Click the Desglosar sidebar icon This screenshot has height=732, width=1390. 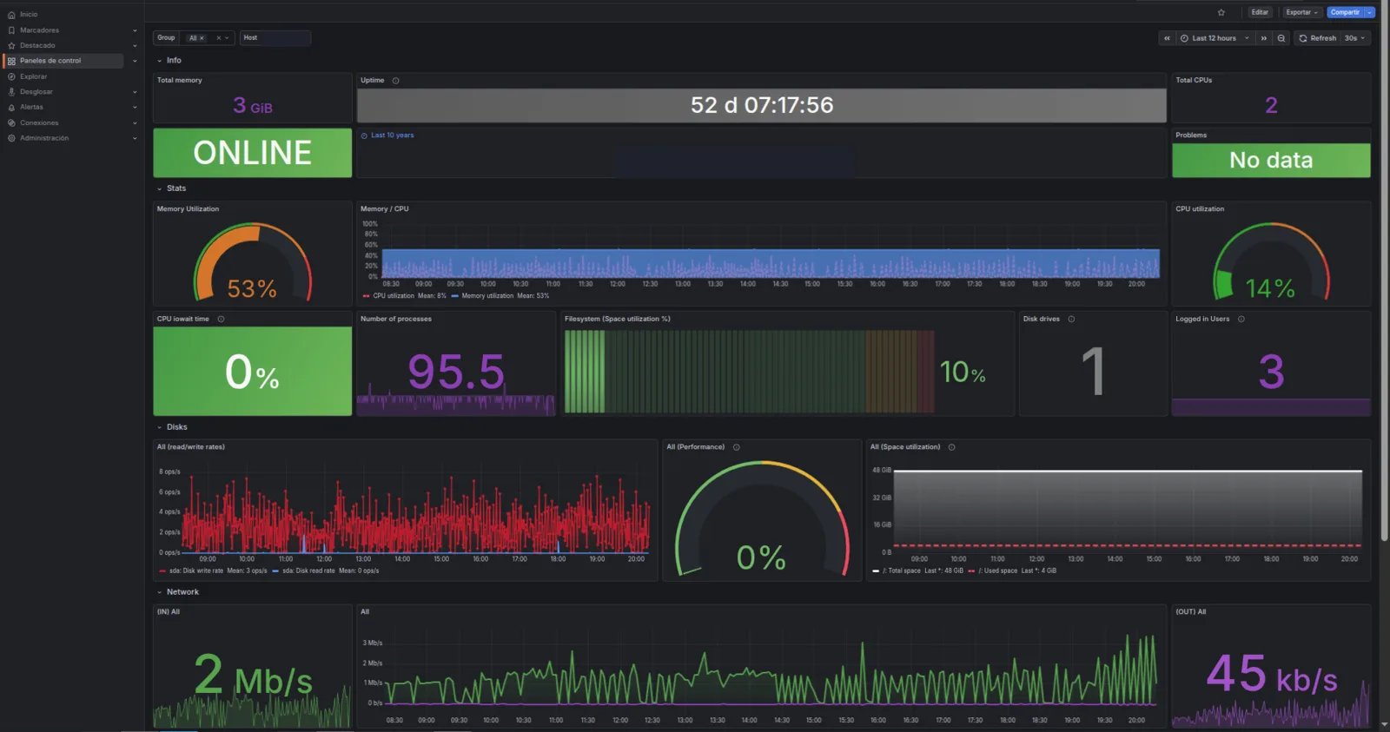click(x=11, y=92)
